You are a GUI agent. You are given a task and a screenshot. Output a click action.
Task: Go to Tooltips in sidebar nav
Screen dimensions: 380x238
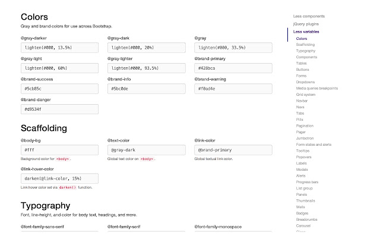[303, 151]
